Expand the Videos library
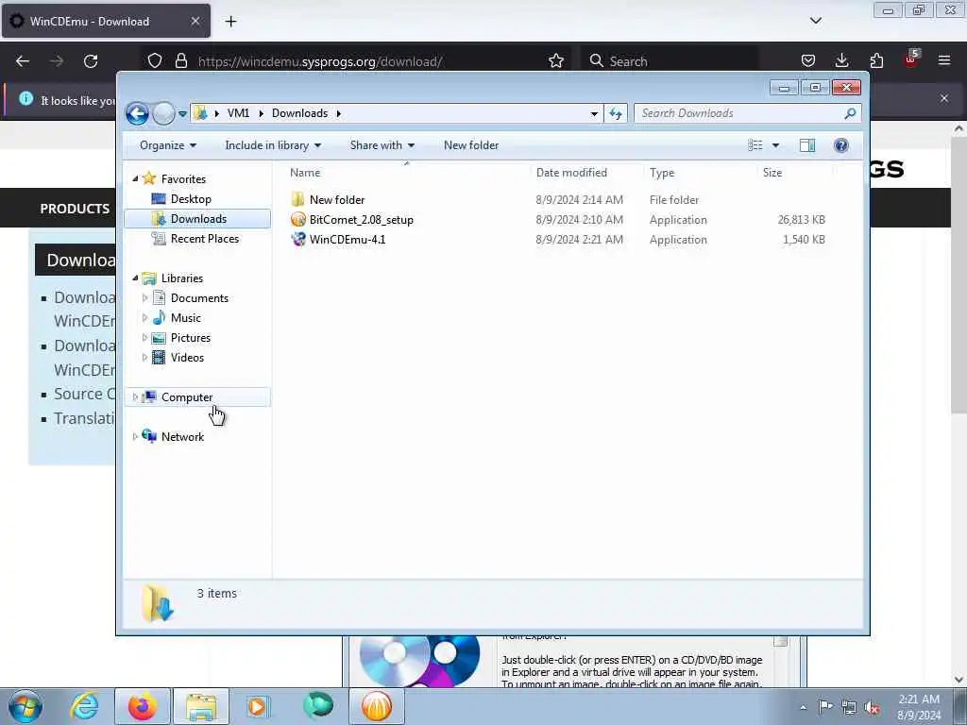The width and height of the screenshot is (967, 725). 144,358
